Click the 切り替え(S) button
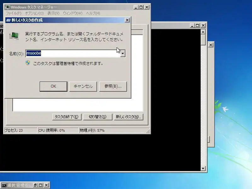Screen dimensions: 252x189 (x=98, y=117)
